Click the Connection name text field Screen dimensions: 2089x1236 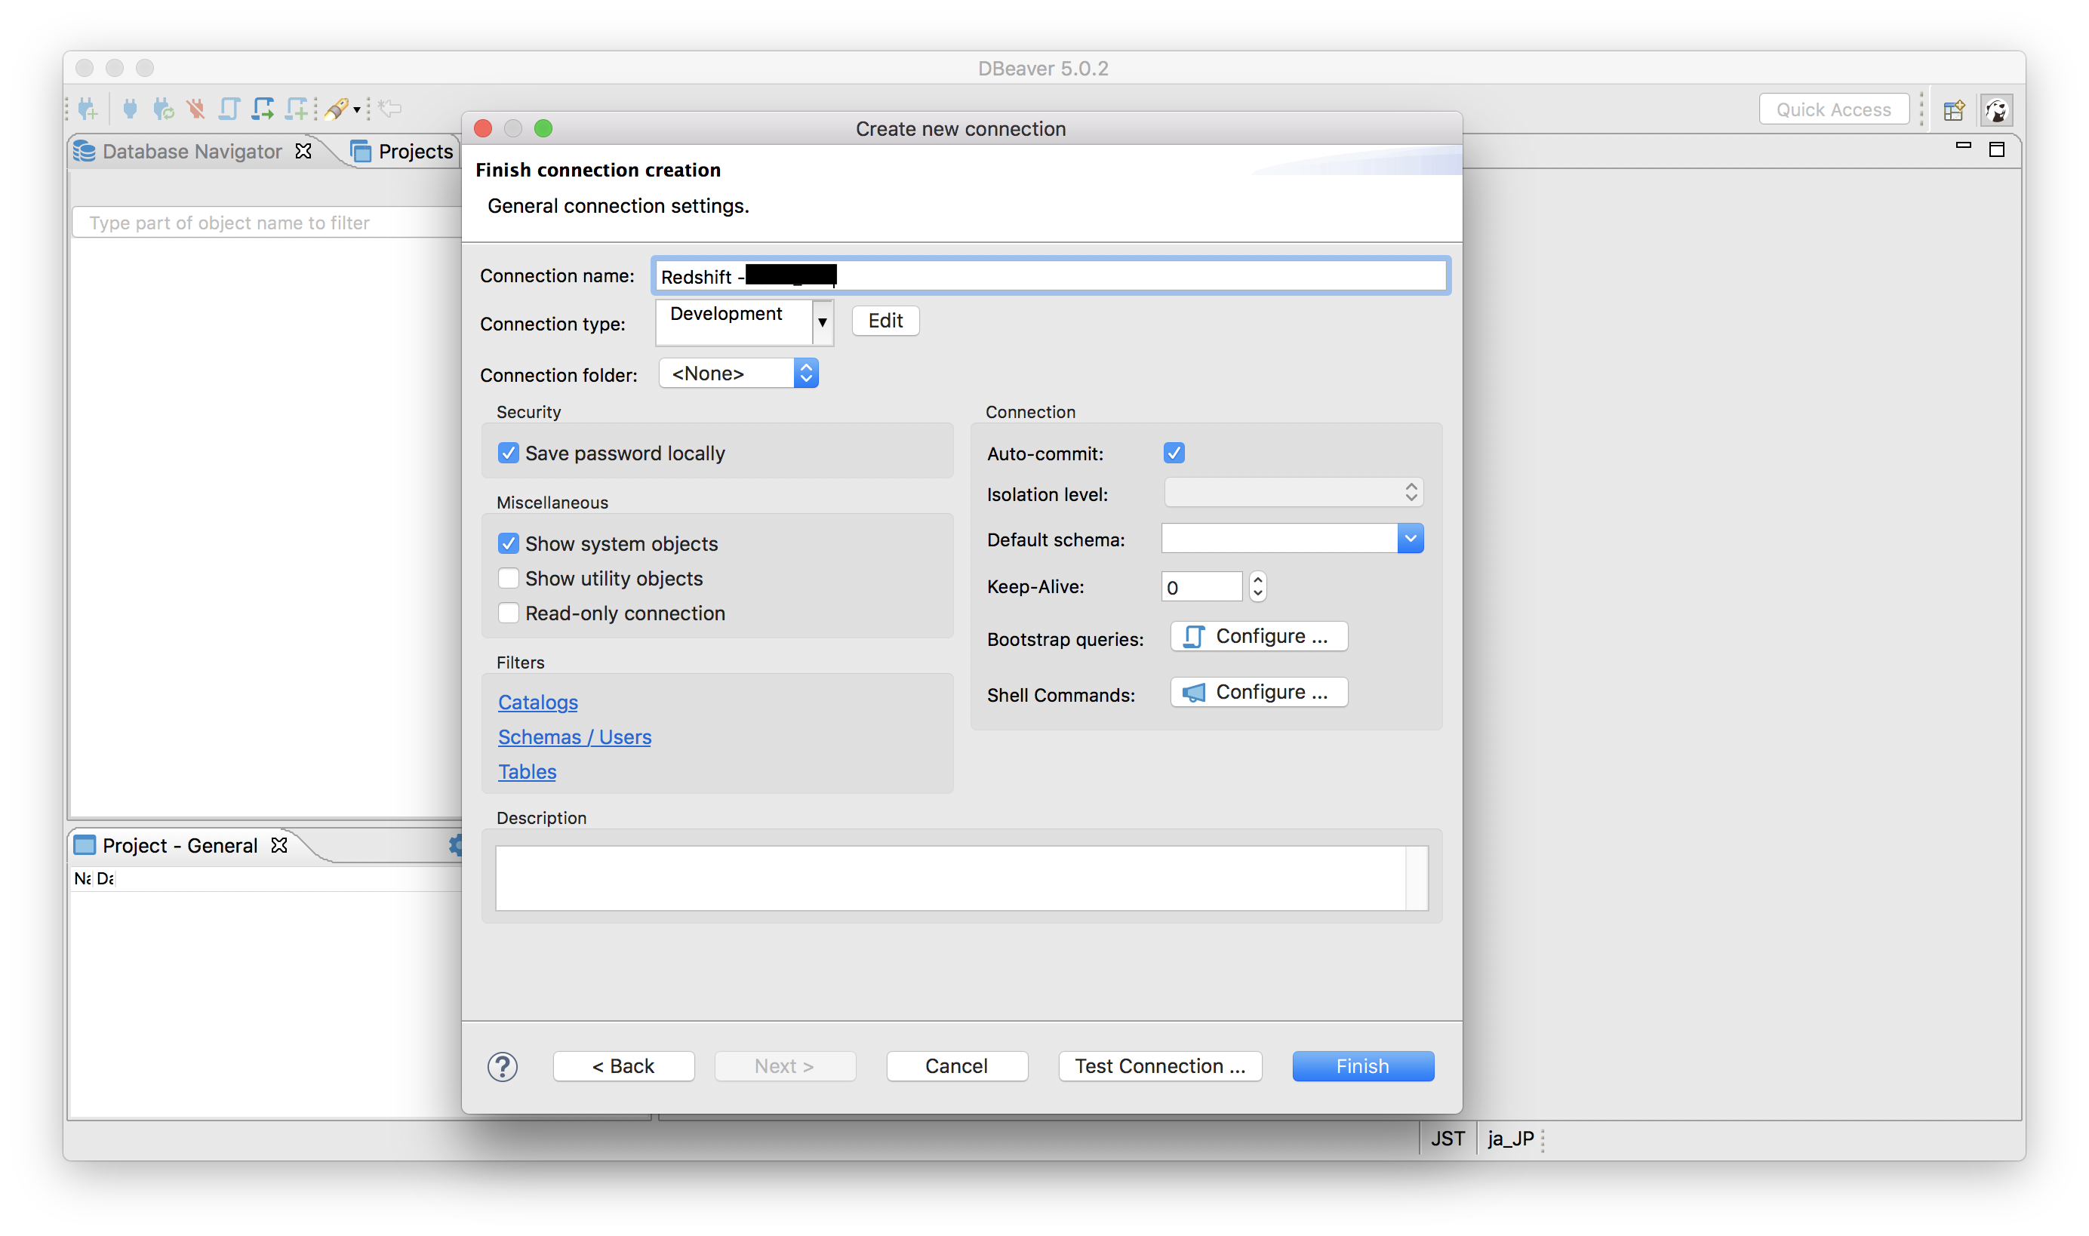coord(1050,275)
